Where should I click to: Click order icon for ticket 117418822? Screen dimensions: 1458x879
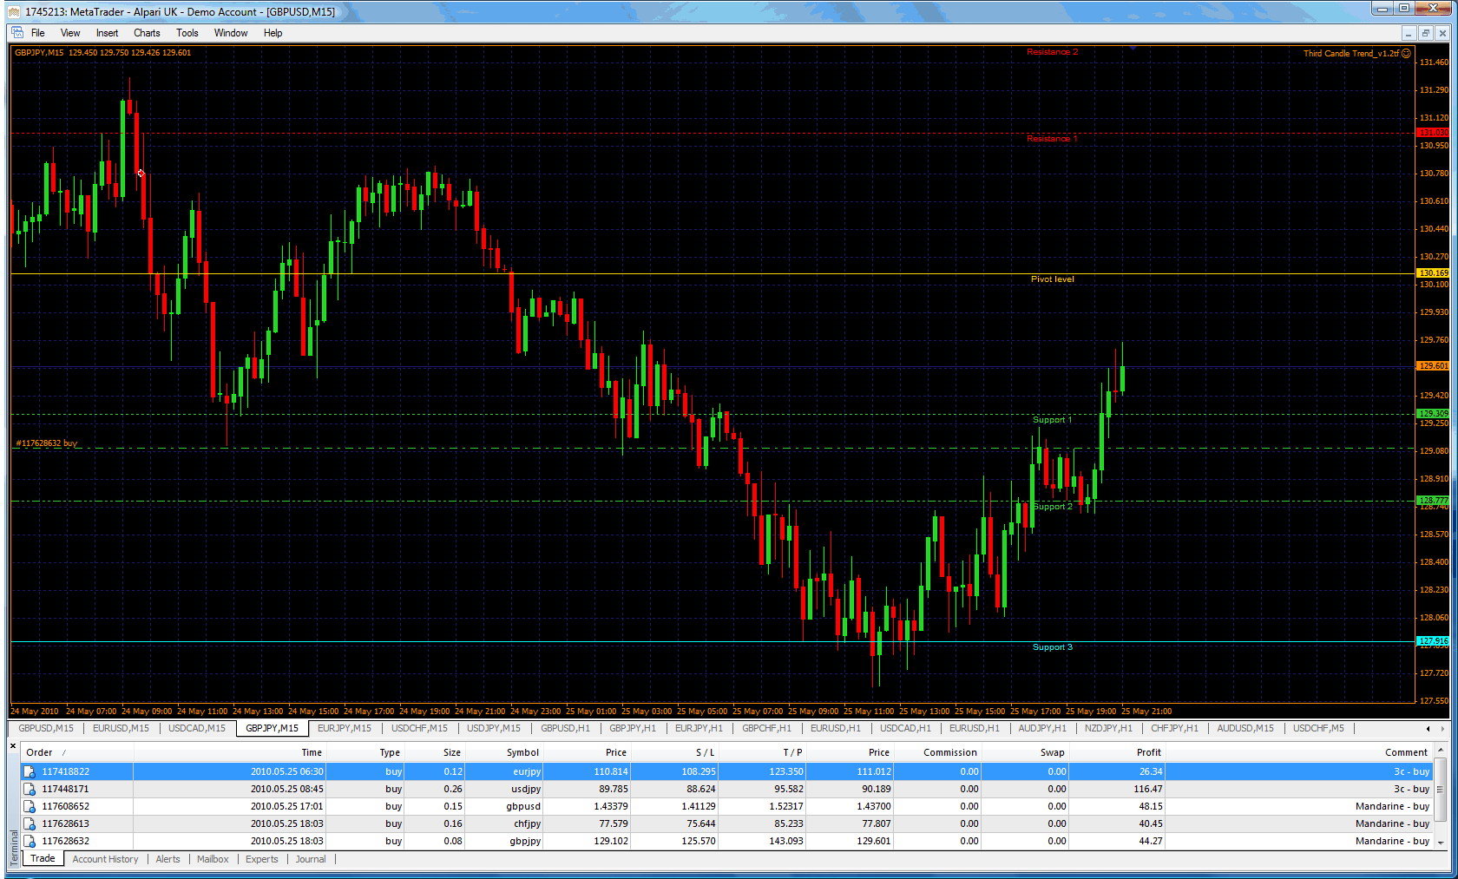click(30, 771)
